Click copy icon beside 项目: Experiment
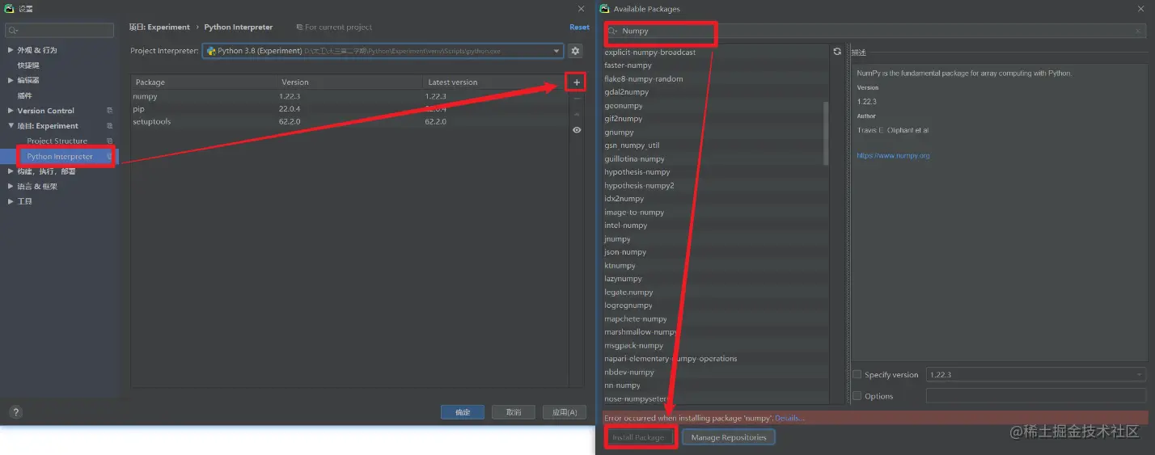 [x=109, y=126]
